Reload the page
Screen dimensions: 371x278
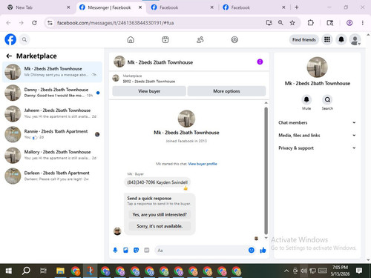(x=34, y=23)
